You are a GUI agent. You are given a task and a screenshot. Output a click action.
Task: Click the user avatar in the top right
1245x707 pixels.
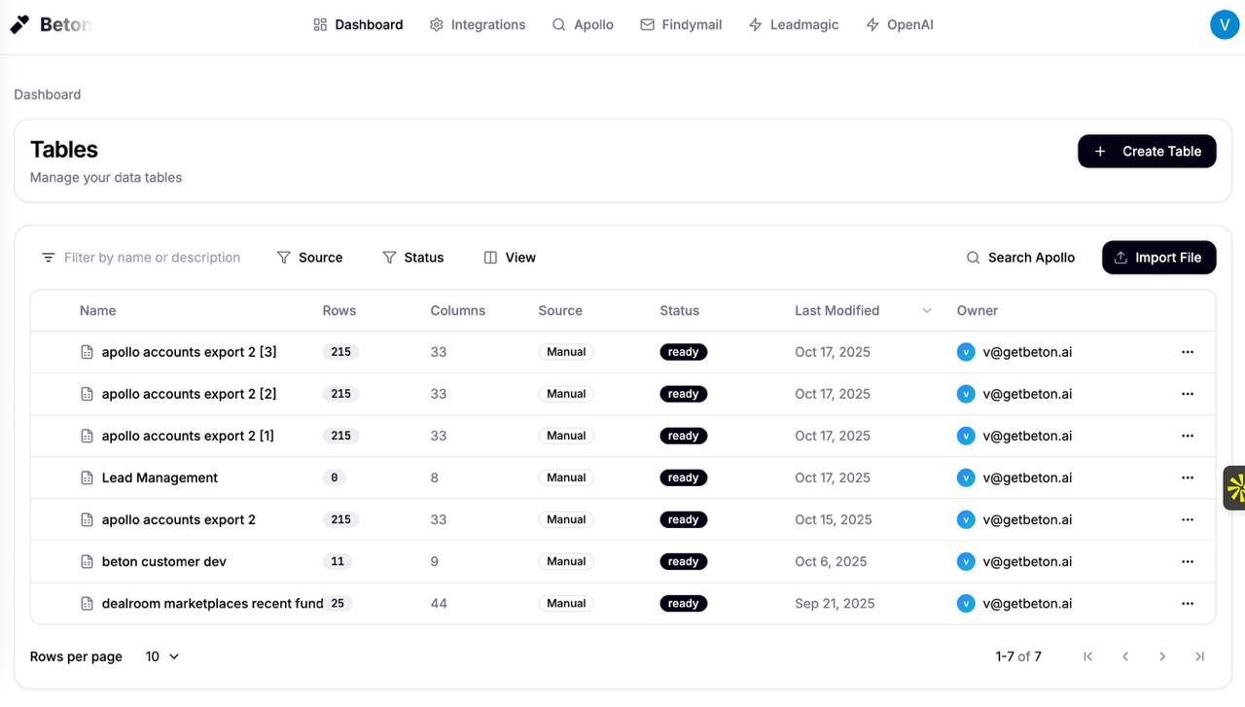1225,24
